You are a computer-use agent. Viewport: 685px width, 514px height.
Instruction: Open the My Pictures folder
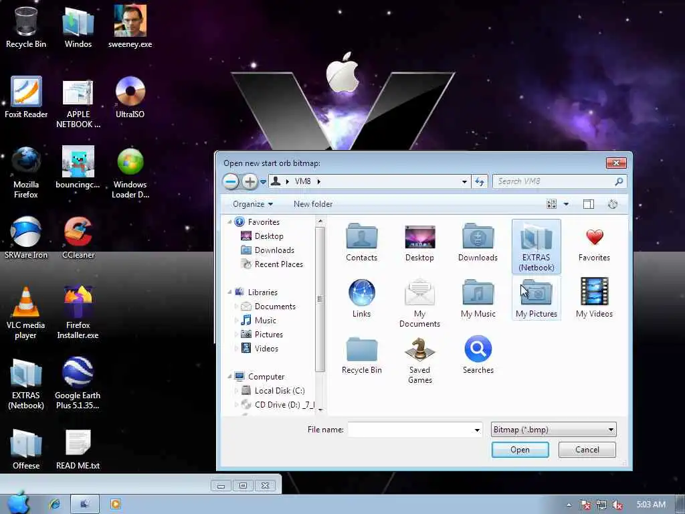(x=536, y=299)
